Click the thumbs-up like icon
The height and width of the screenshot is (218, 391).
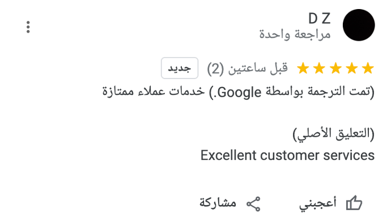(x=354, y=203)
